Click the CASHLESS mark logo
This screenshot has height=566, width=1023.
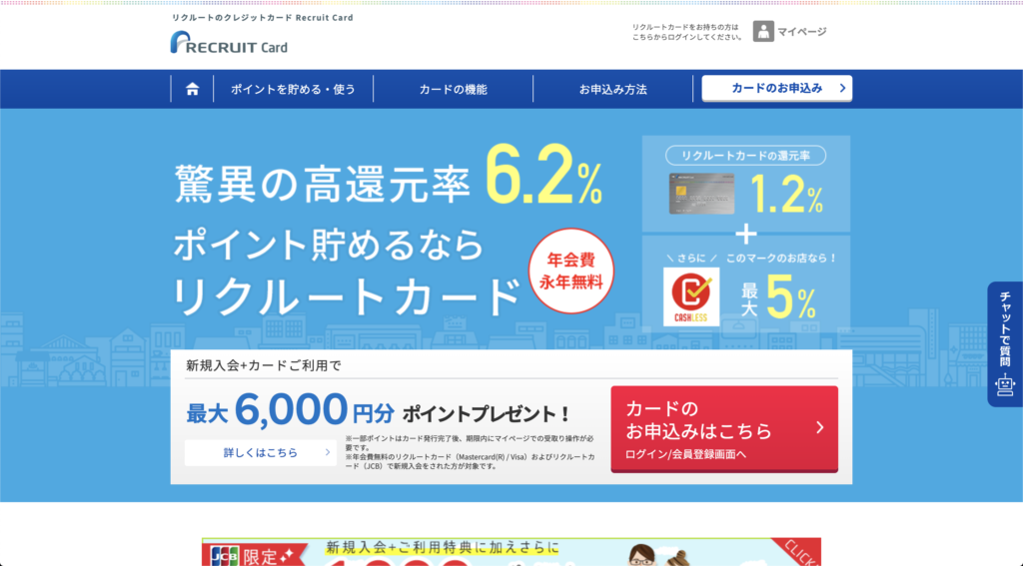point(691,296)
